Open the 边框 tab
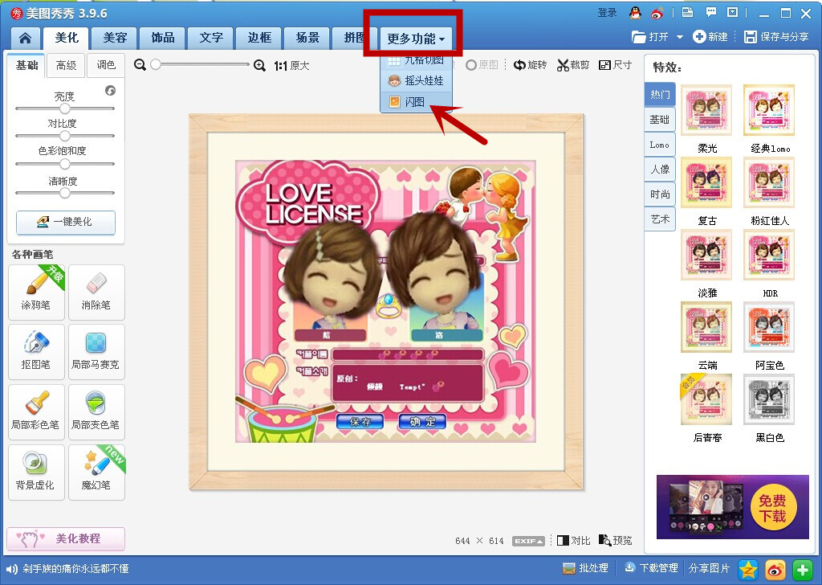This screenshot has width=822, height=585. [x=259, y=38]
